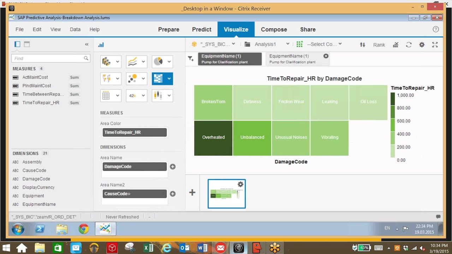Select the visualization thumbnail
This screenshot has height=254, width=452.
[227, 194]
